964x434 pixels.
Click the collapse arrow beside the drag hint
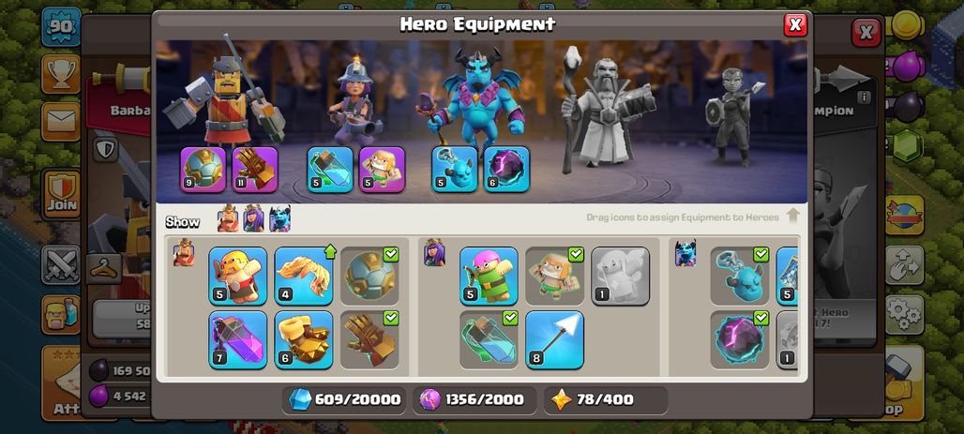point(793,217)
